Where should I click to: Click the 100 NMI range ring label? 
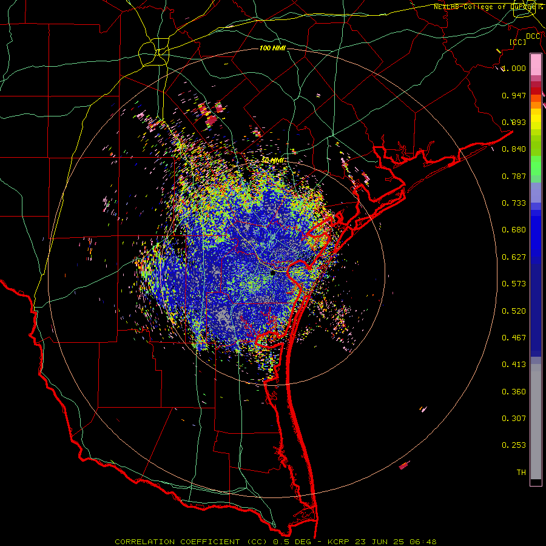pyautogui.click(x=272, y=48)
